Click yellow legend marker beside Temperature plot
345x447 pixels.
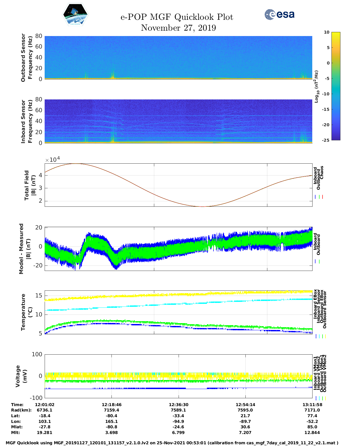coord(325,336)
